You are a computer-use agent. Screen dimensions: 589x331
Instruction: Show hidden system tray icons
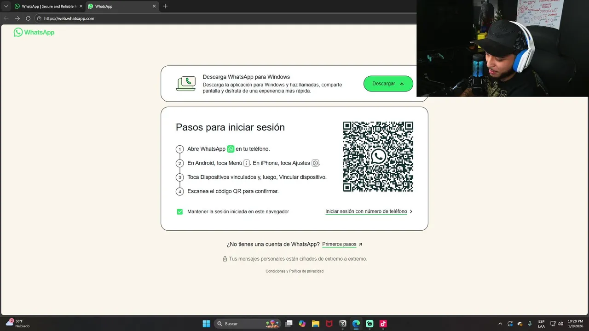(x=500, y=324)
